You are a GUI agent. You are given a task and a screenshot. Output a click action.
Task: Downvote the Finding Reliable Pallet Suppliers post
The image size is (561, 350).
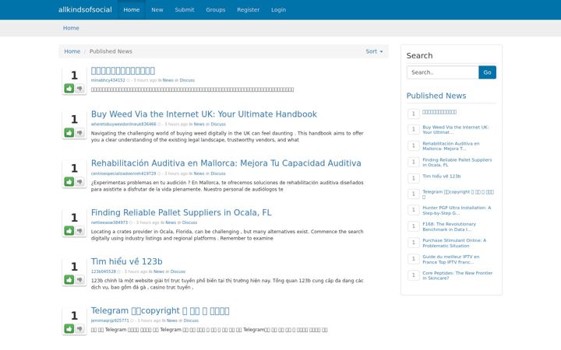[79, 231]
